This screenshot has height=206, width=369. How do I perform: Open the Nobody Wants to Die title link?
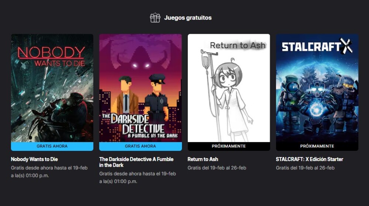34,159
